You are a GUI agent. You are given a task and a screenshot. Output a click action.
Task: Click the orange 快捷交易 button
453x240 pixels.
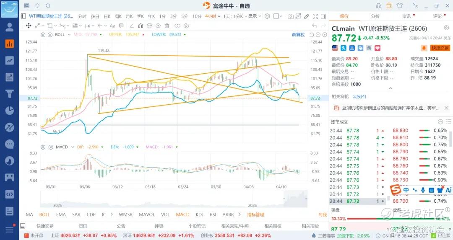(440, 48)
